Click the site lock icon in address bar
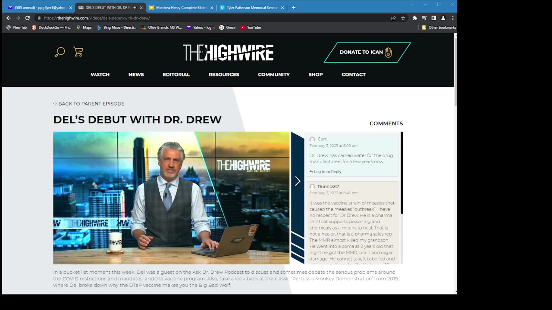 39,18
